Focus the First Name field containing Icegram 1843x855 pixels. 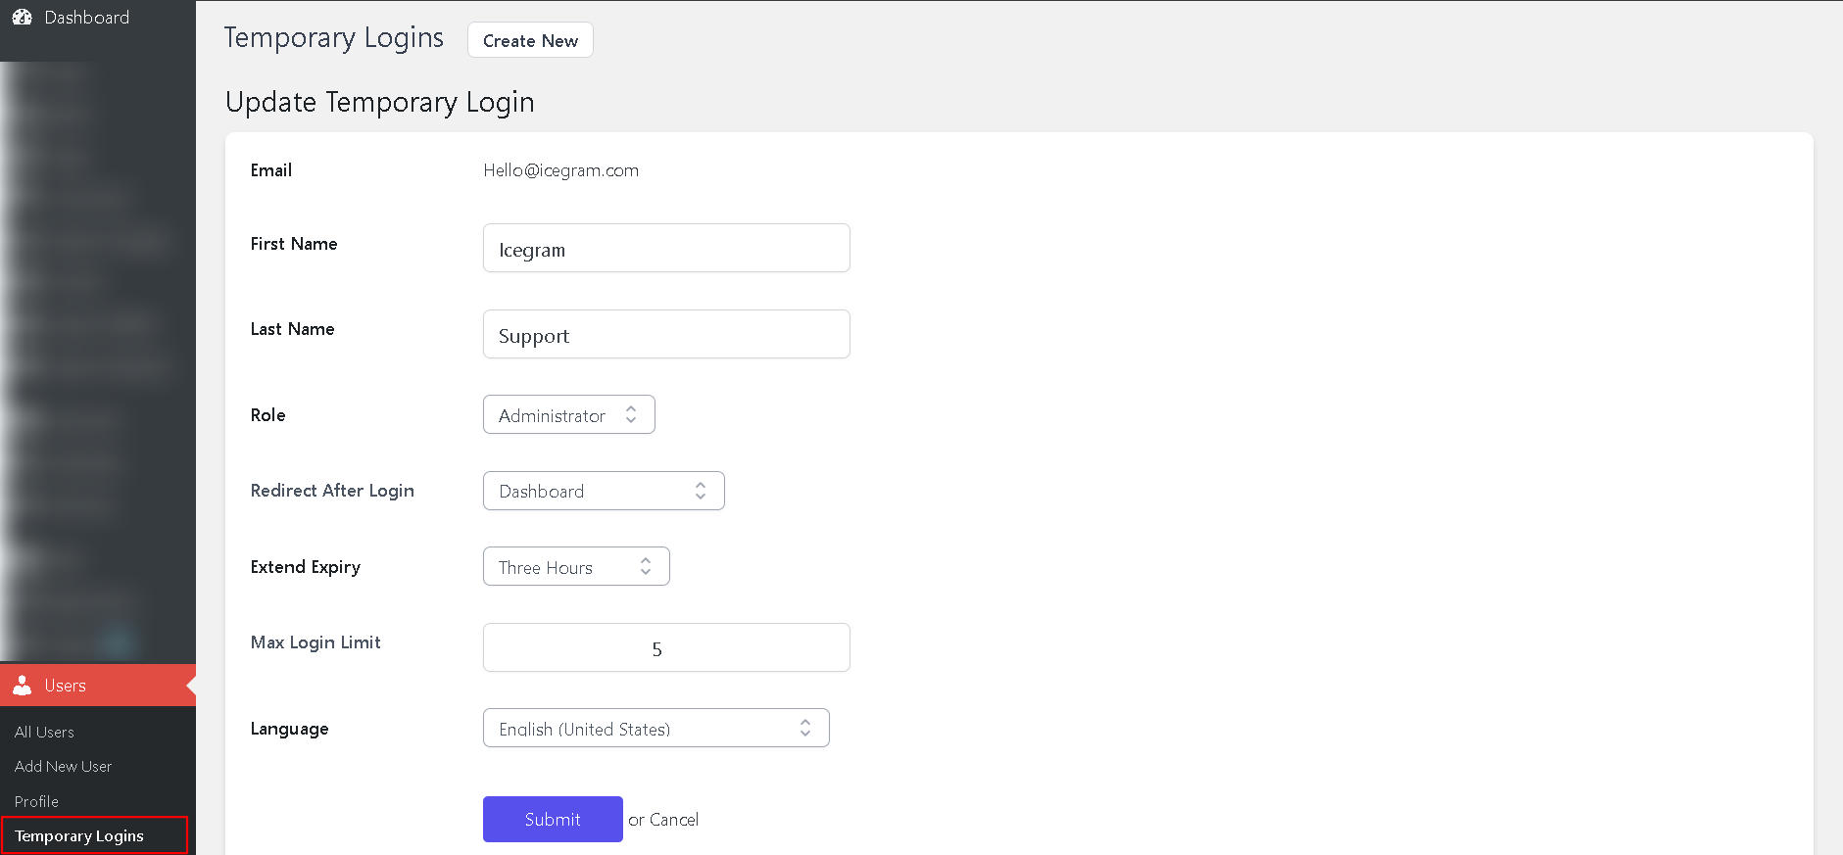click(x=666, y=249)
